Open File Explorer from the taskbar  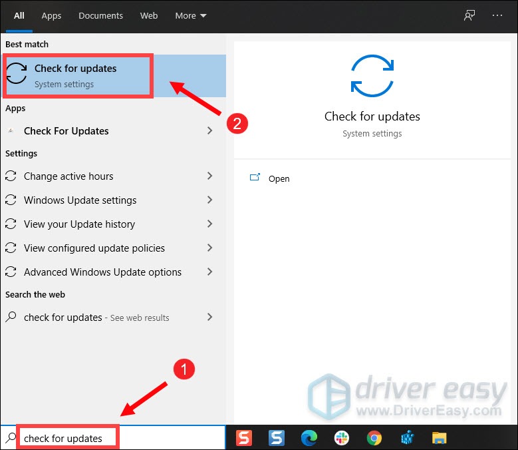440,438
